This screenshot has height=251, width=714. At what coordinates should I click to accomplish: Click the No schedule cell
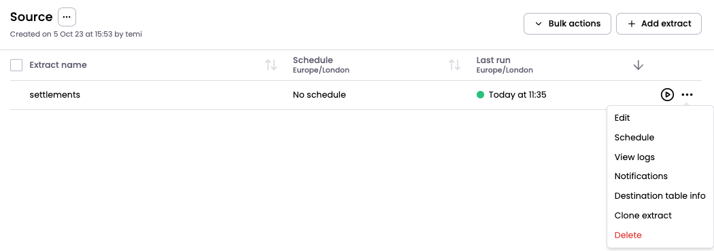[319, 95]
